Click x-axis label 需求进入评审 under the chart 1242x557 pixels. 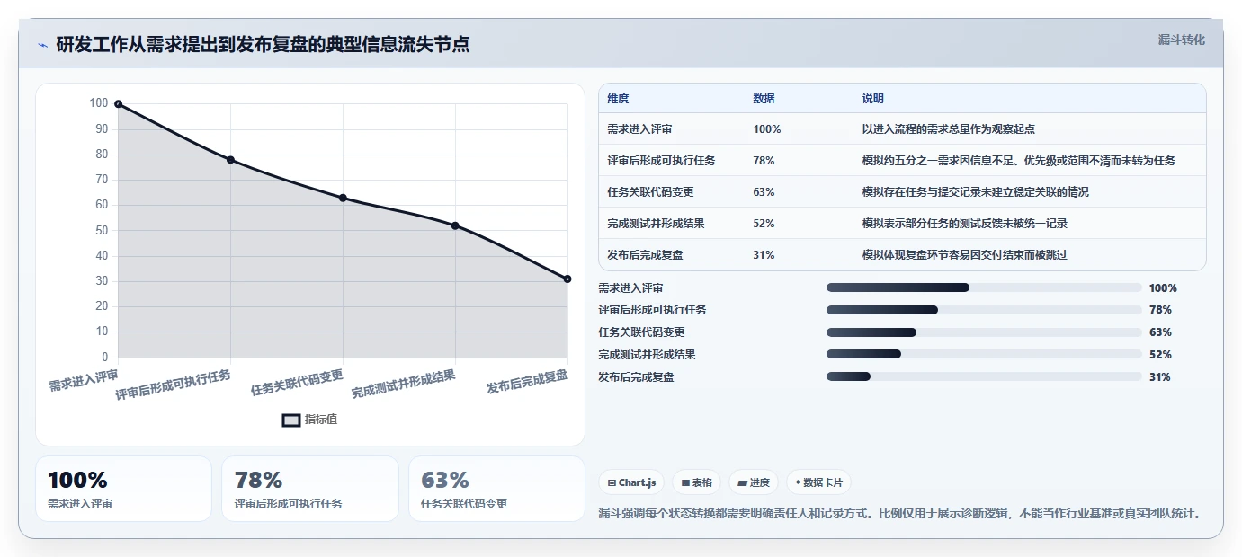coord(84,380)
